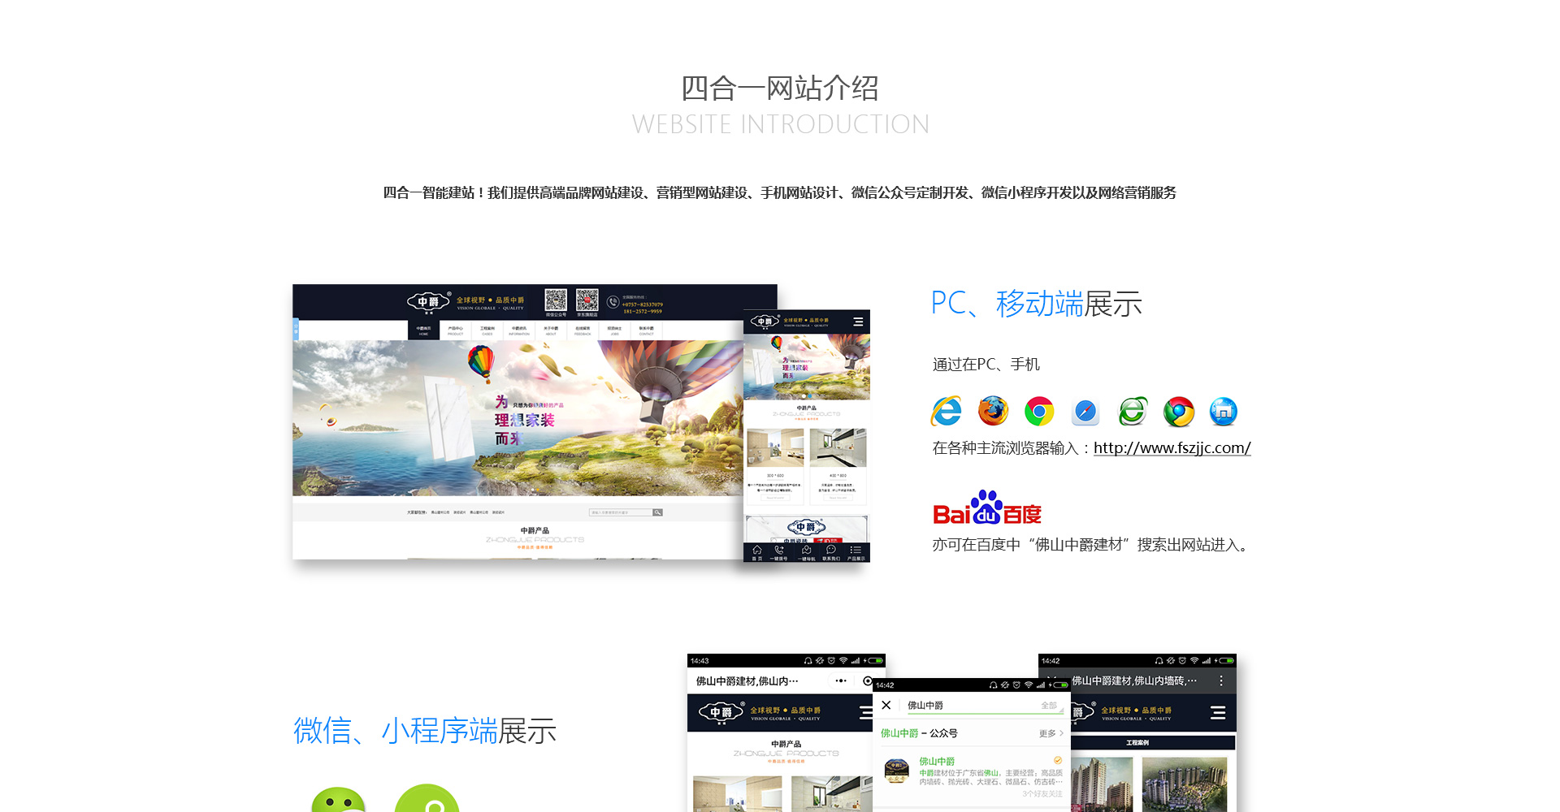Click the 佛山中爵 search input field
This screenshot has width=1560, height=812.
point(967,706)
